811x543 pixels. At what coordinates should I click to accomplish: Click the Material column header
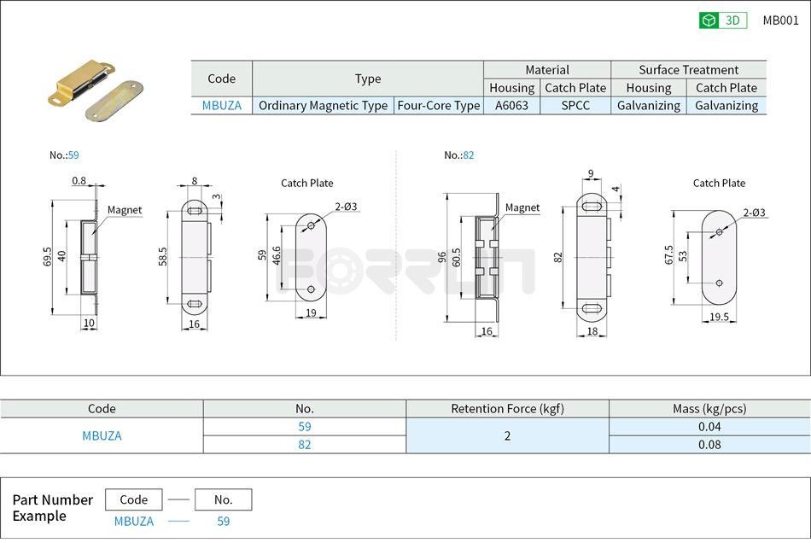point(547,70)
